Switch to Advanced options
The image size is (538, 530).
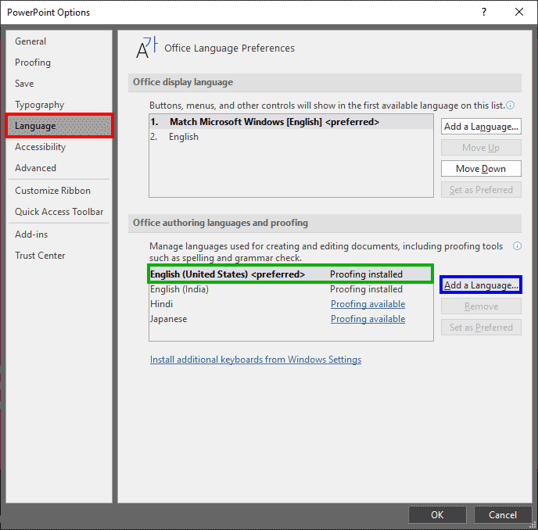[59, 168]
